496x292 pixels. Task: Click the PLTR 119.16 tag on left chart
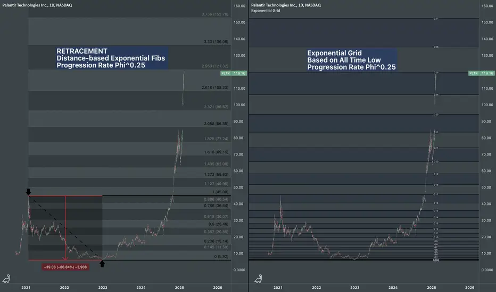234,73
